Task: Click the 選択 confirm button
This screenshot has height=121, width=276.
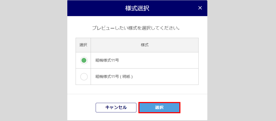Action: pos(159,108)
